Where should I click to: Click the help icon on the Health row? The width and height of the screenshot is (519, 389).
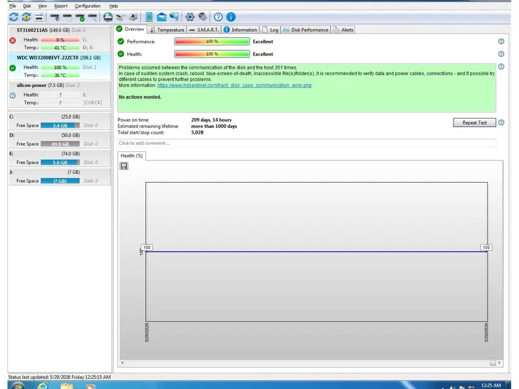coord(501,54)
